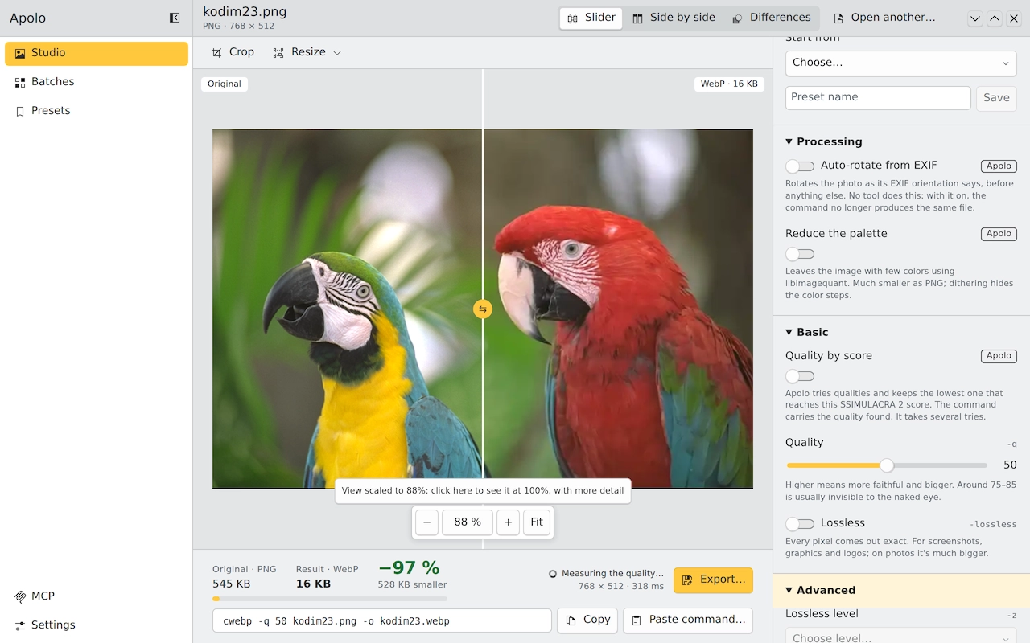Click Paste command… button

(x=688, y=620)
